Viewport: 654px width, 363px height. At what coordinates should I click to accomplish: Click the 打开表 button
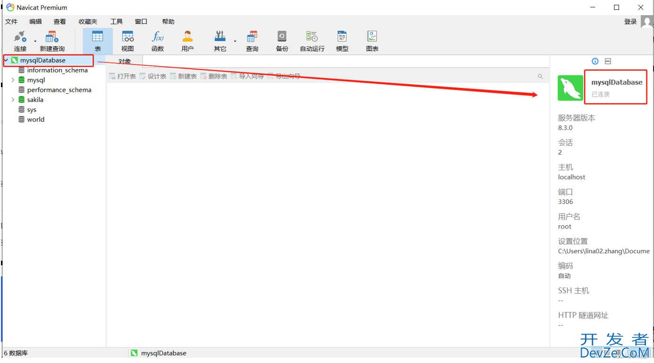122,76
